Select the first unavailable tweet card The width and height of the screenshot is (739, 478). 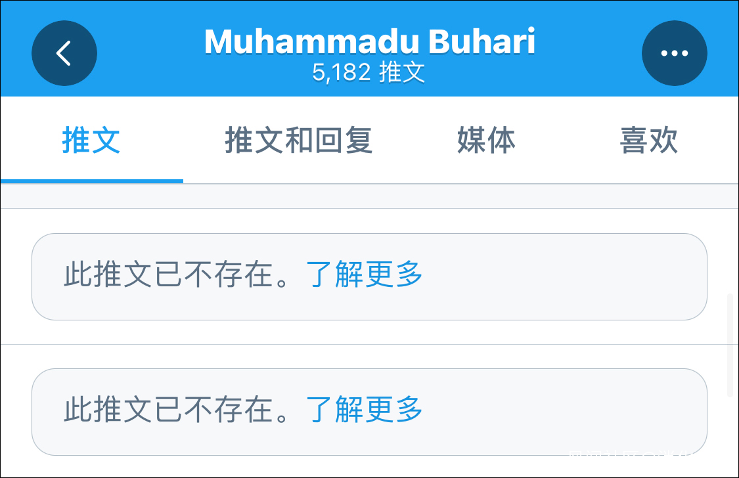pos(558,276)
